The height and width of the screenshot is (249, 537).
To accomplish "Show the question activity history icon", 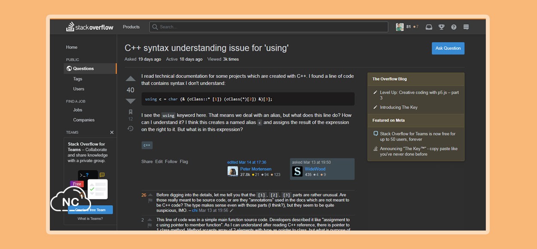I will coord(131,128).
